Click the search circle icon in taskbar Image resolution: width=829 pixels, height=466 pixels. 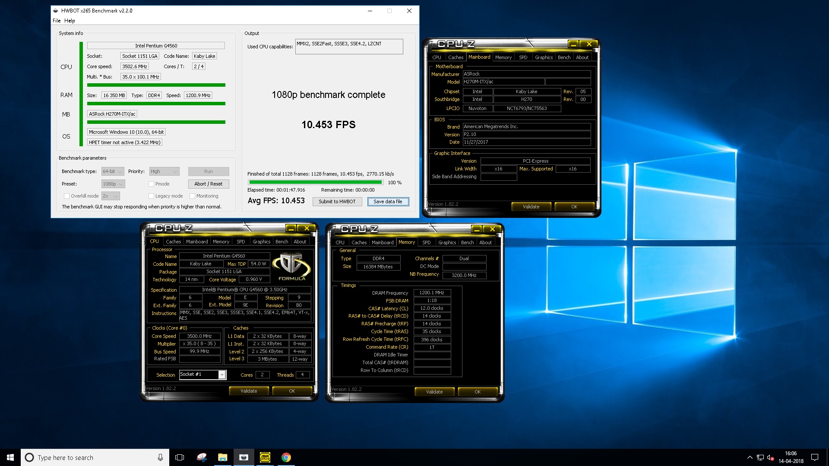point(29,457)
